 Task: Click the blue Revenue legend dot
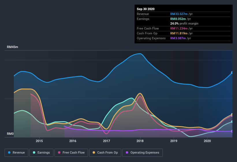pyautogui.click(x=9, y=152)
